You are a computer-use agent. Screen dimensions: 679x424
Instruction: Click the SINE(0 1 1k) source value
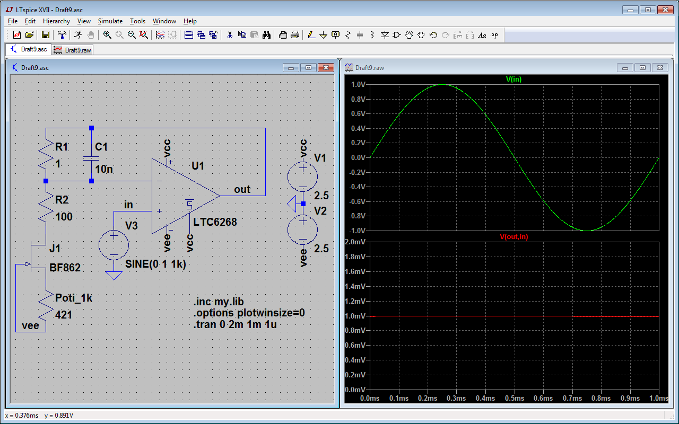[x=156, y=264]
